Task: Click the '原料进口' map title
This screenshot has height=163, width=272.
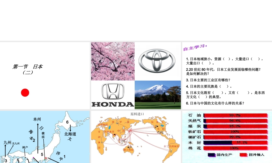Action: pos(137,114)
